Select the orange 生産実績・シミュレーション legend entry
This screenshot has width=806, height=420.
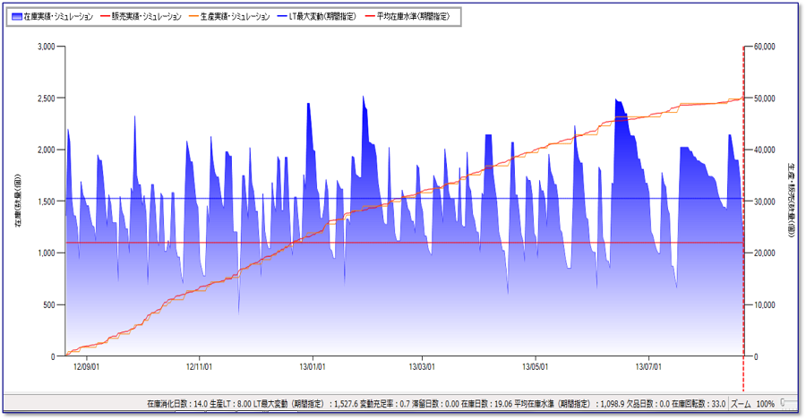tap(231, 17)
